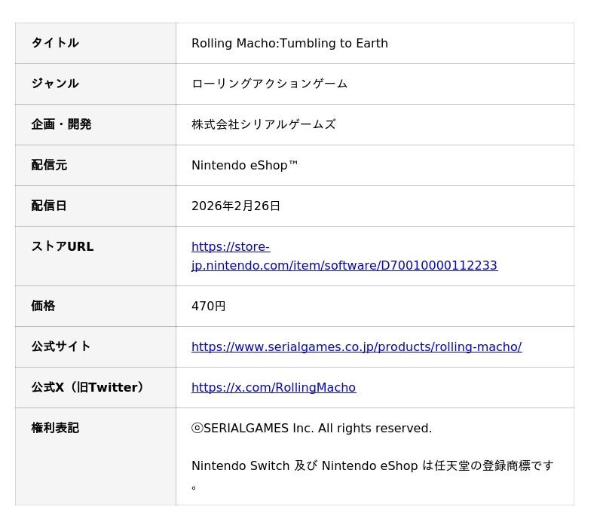
Task: Click the 株式会社シリアルゲームズ developer text
Action: point(263,124)
